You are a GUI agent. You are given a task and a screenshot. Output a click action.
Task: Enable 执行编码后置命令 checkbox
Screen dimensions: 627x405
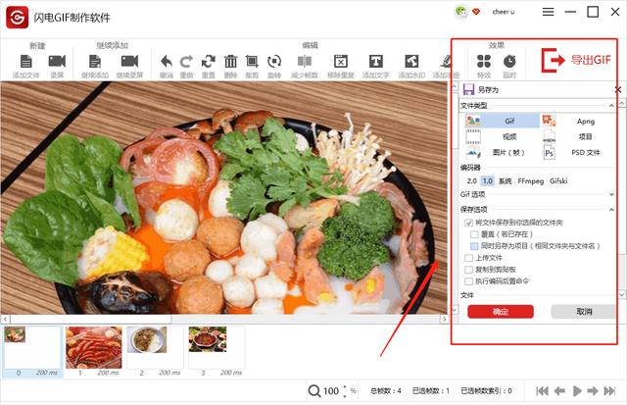click(468, 280)
